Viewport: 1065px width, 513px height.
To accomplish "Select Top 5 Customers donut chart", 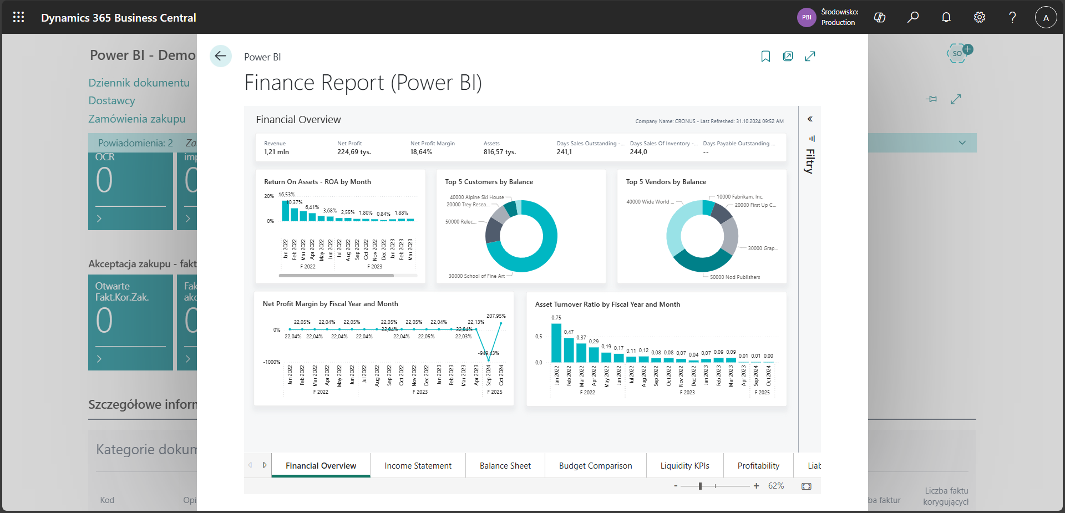I will coord(521,236).
